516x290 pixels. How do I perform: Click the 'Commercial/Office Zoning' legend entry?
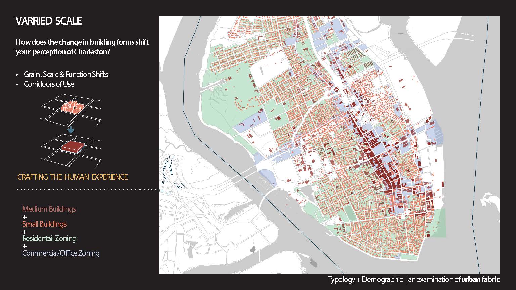[61, 253]
